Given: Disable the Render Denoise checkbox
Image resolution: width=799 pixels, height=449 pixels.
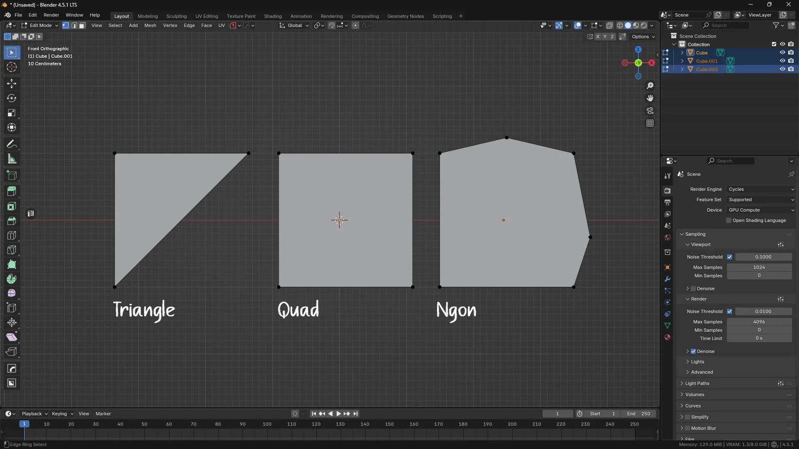Looking at the screenshot, I should pyautogui.click(x=693, y=351).
